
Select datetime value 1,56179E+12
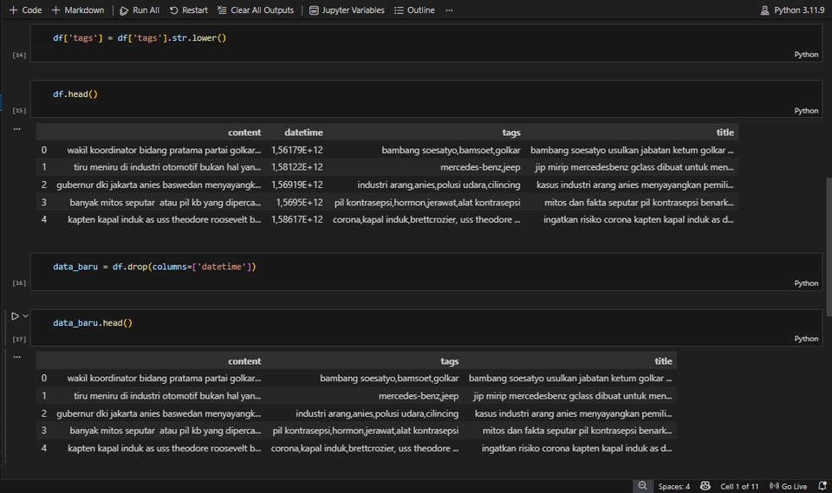click(x=296, y=150)
